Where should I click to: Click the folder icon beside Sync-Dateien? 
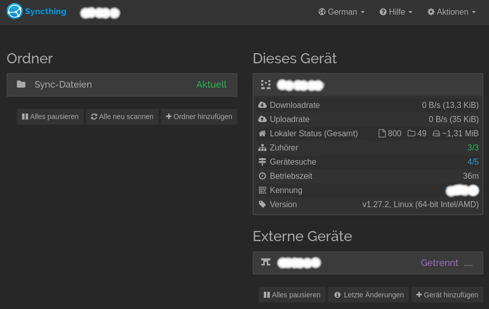[x=21, y=85]
